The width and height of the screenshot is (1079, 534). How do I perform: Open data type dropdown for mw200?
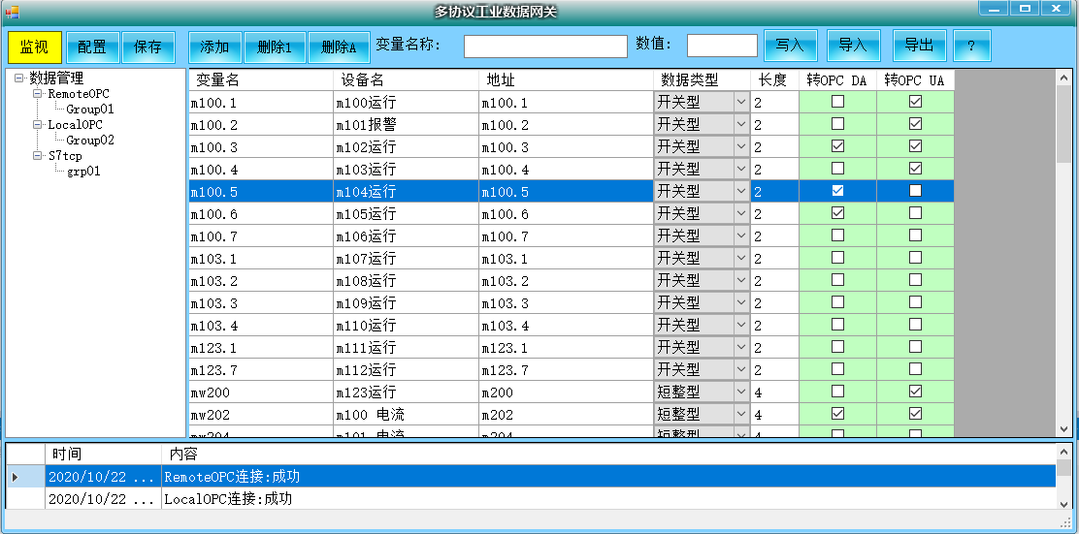[741, 393]
